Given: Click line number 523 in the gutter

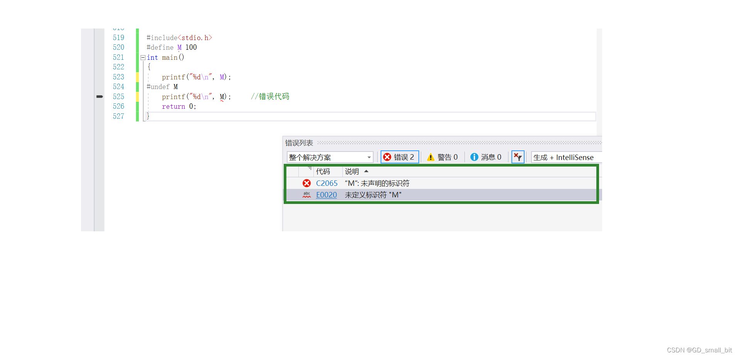Looking at the screenshot, I should click(118, 77).
